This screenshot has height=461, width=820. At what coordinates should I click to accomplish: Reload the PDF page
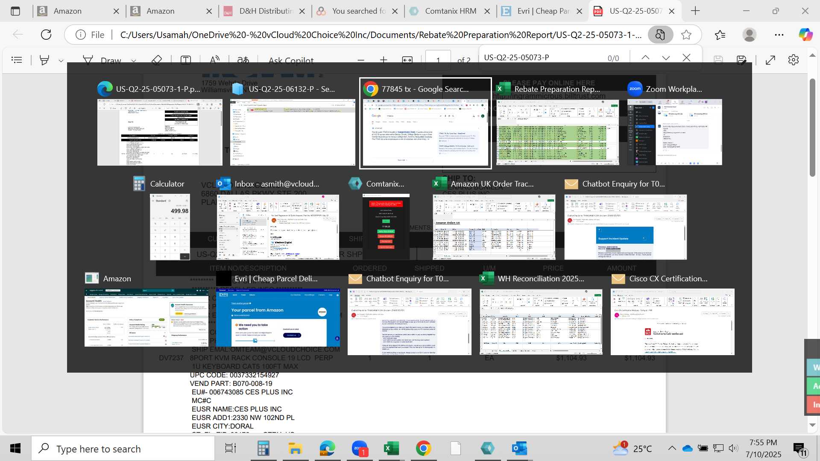pyautogui.click(x=46, y=35)
